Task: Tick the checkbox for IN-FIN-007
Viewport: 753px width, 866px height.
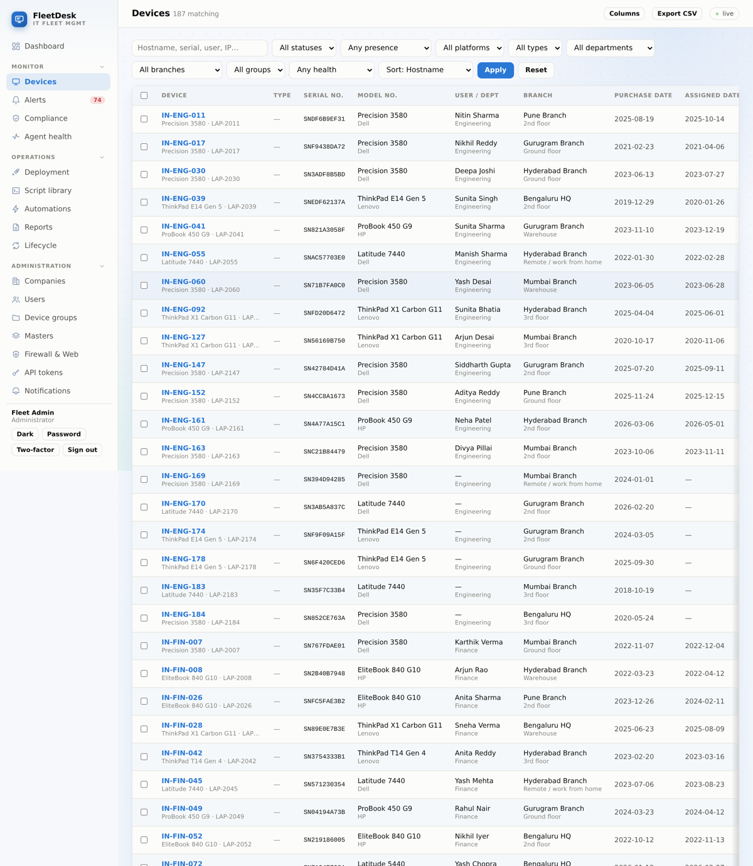Action: pyautogui.click(x=144, y=646)
